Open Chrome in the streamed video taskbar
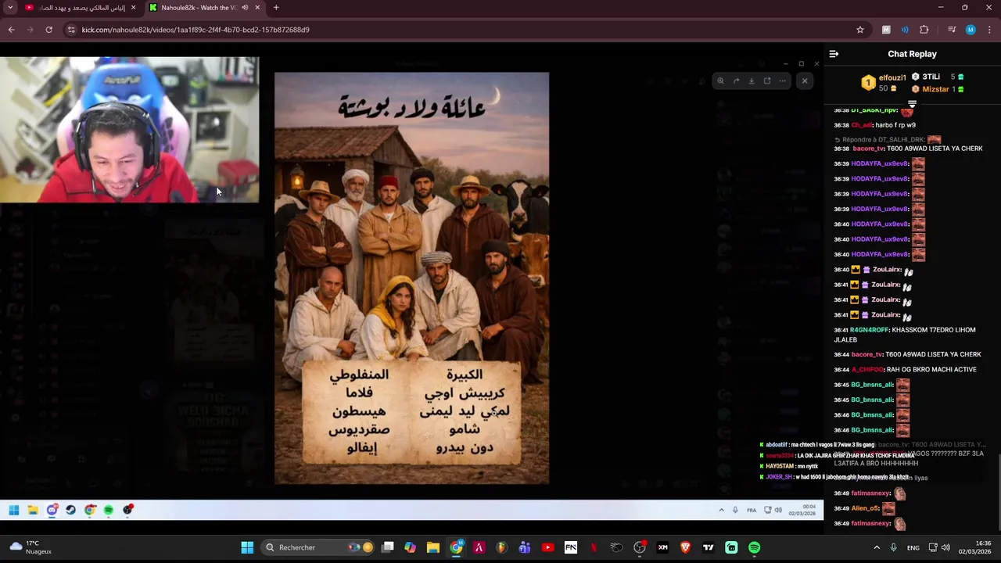 (90, 510)
